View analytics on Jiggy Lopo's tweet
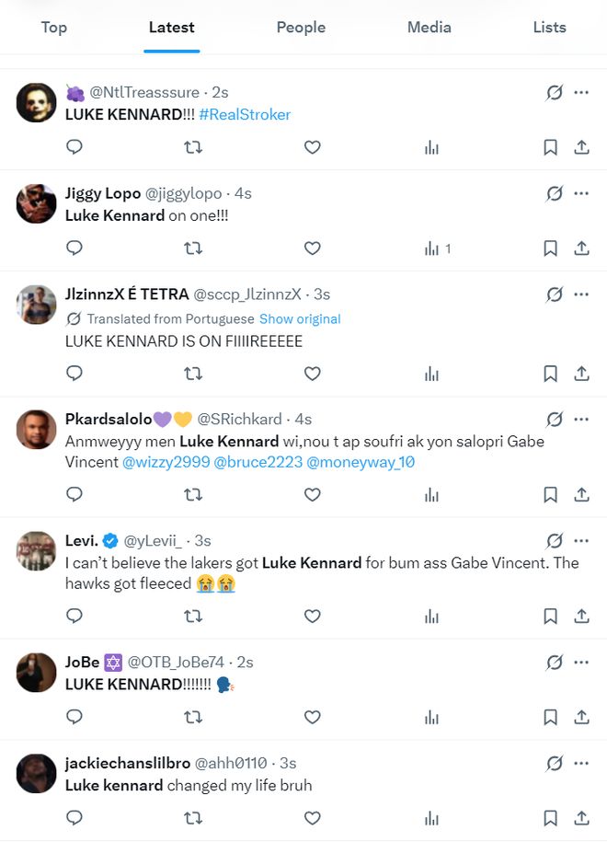The width and height of the screenshot is (607, 842). [431, 248]
